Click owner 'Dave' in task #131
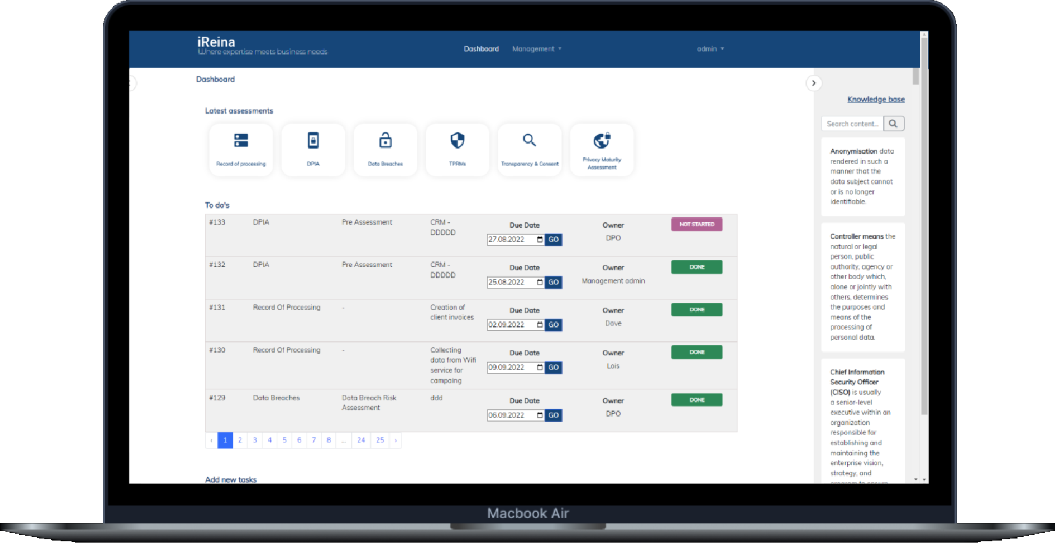This screenshot has height=546, width=1055. point(613,323)
